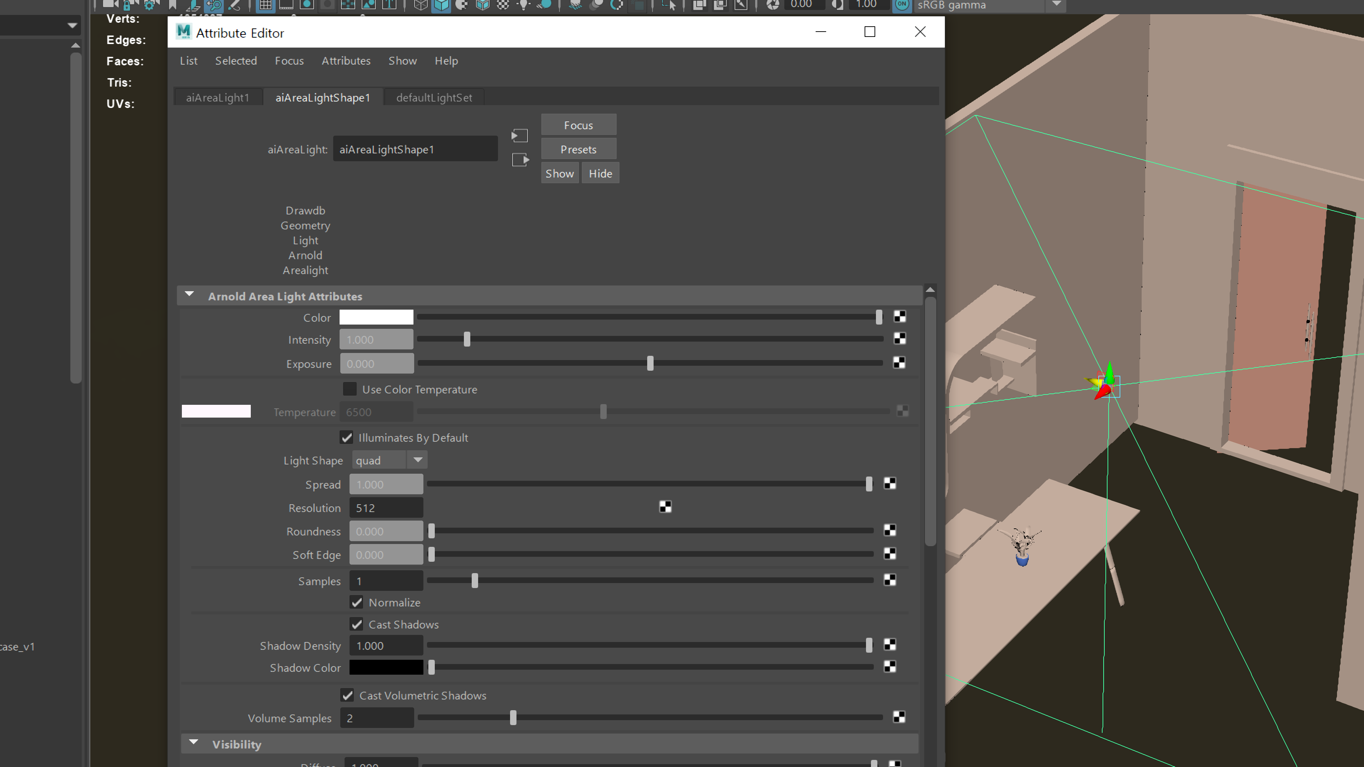Open the Attributes menu in Attribute Editor
The height and width of the screenshot is (767, 1364).
(346, 61)
